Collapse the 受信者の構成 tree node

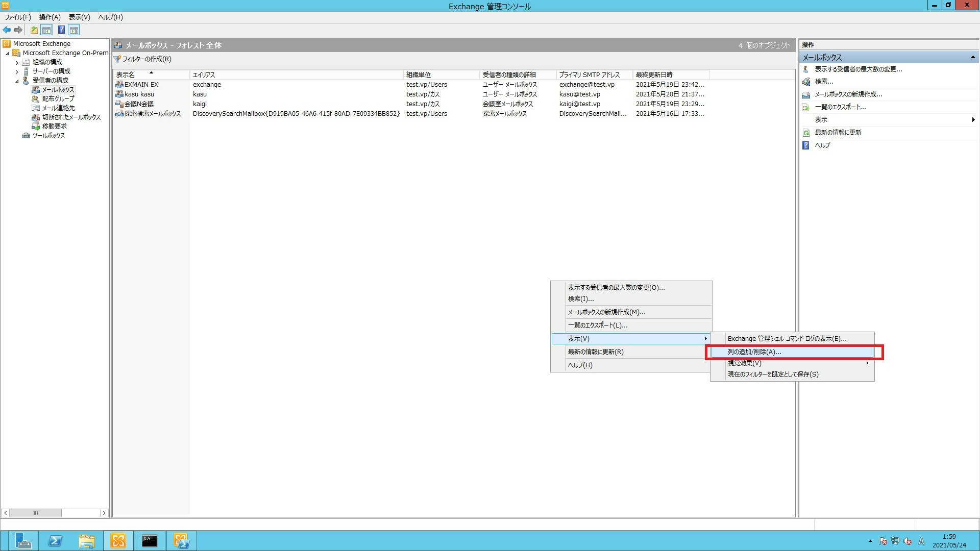point(17,81)
